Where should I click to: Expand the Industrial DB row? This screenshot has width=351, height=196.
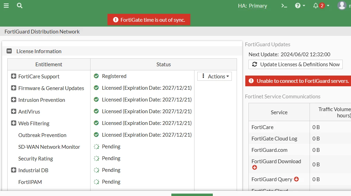point(14,170)
